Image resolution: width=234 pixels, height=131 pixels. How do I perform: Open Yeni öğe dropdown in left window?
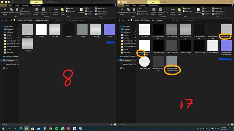[x=70, y=8]
